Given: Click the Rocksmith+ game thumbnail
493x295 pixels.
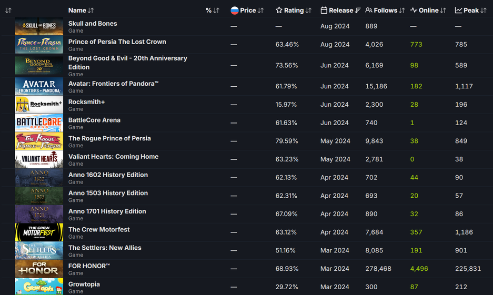Looking at the screenshot, I should click(39, 105).
